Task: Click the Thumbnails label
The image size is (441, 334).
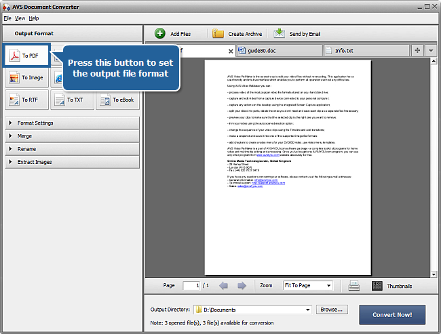Action: click(400, 286)
